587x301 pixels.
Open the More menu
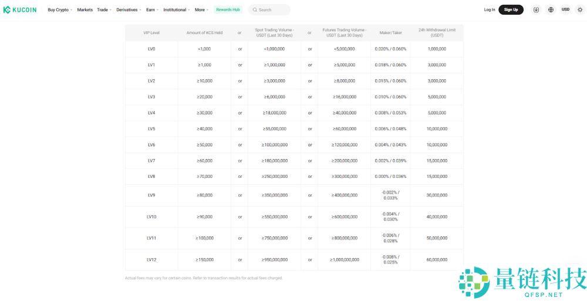[201, 10]
